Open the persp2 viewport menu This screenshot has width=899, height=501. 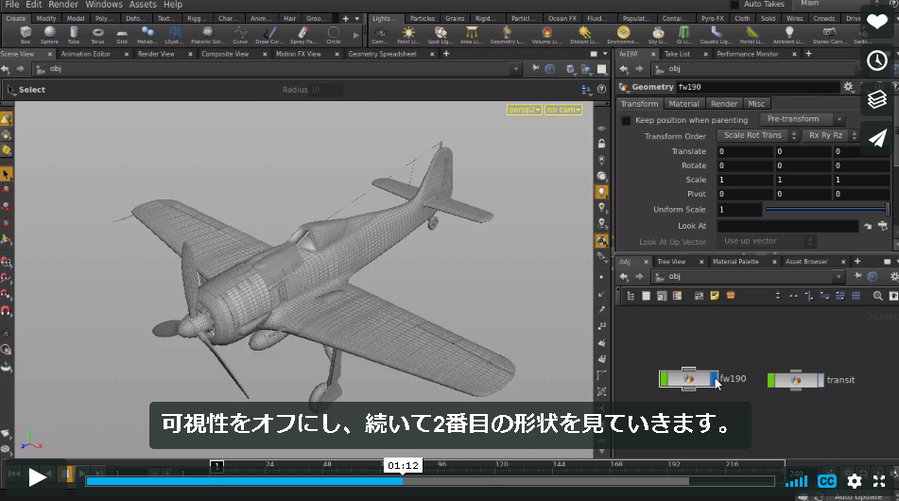tap(524, 110)
